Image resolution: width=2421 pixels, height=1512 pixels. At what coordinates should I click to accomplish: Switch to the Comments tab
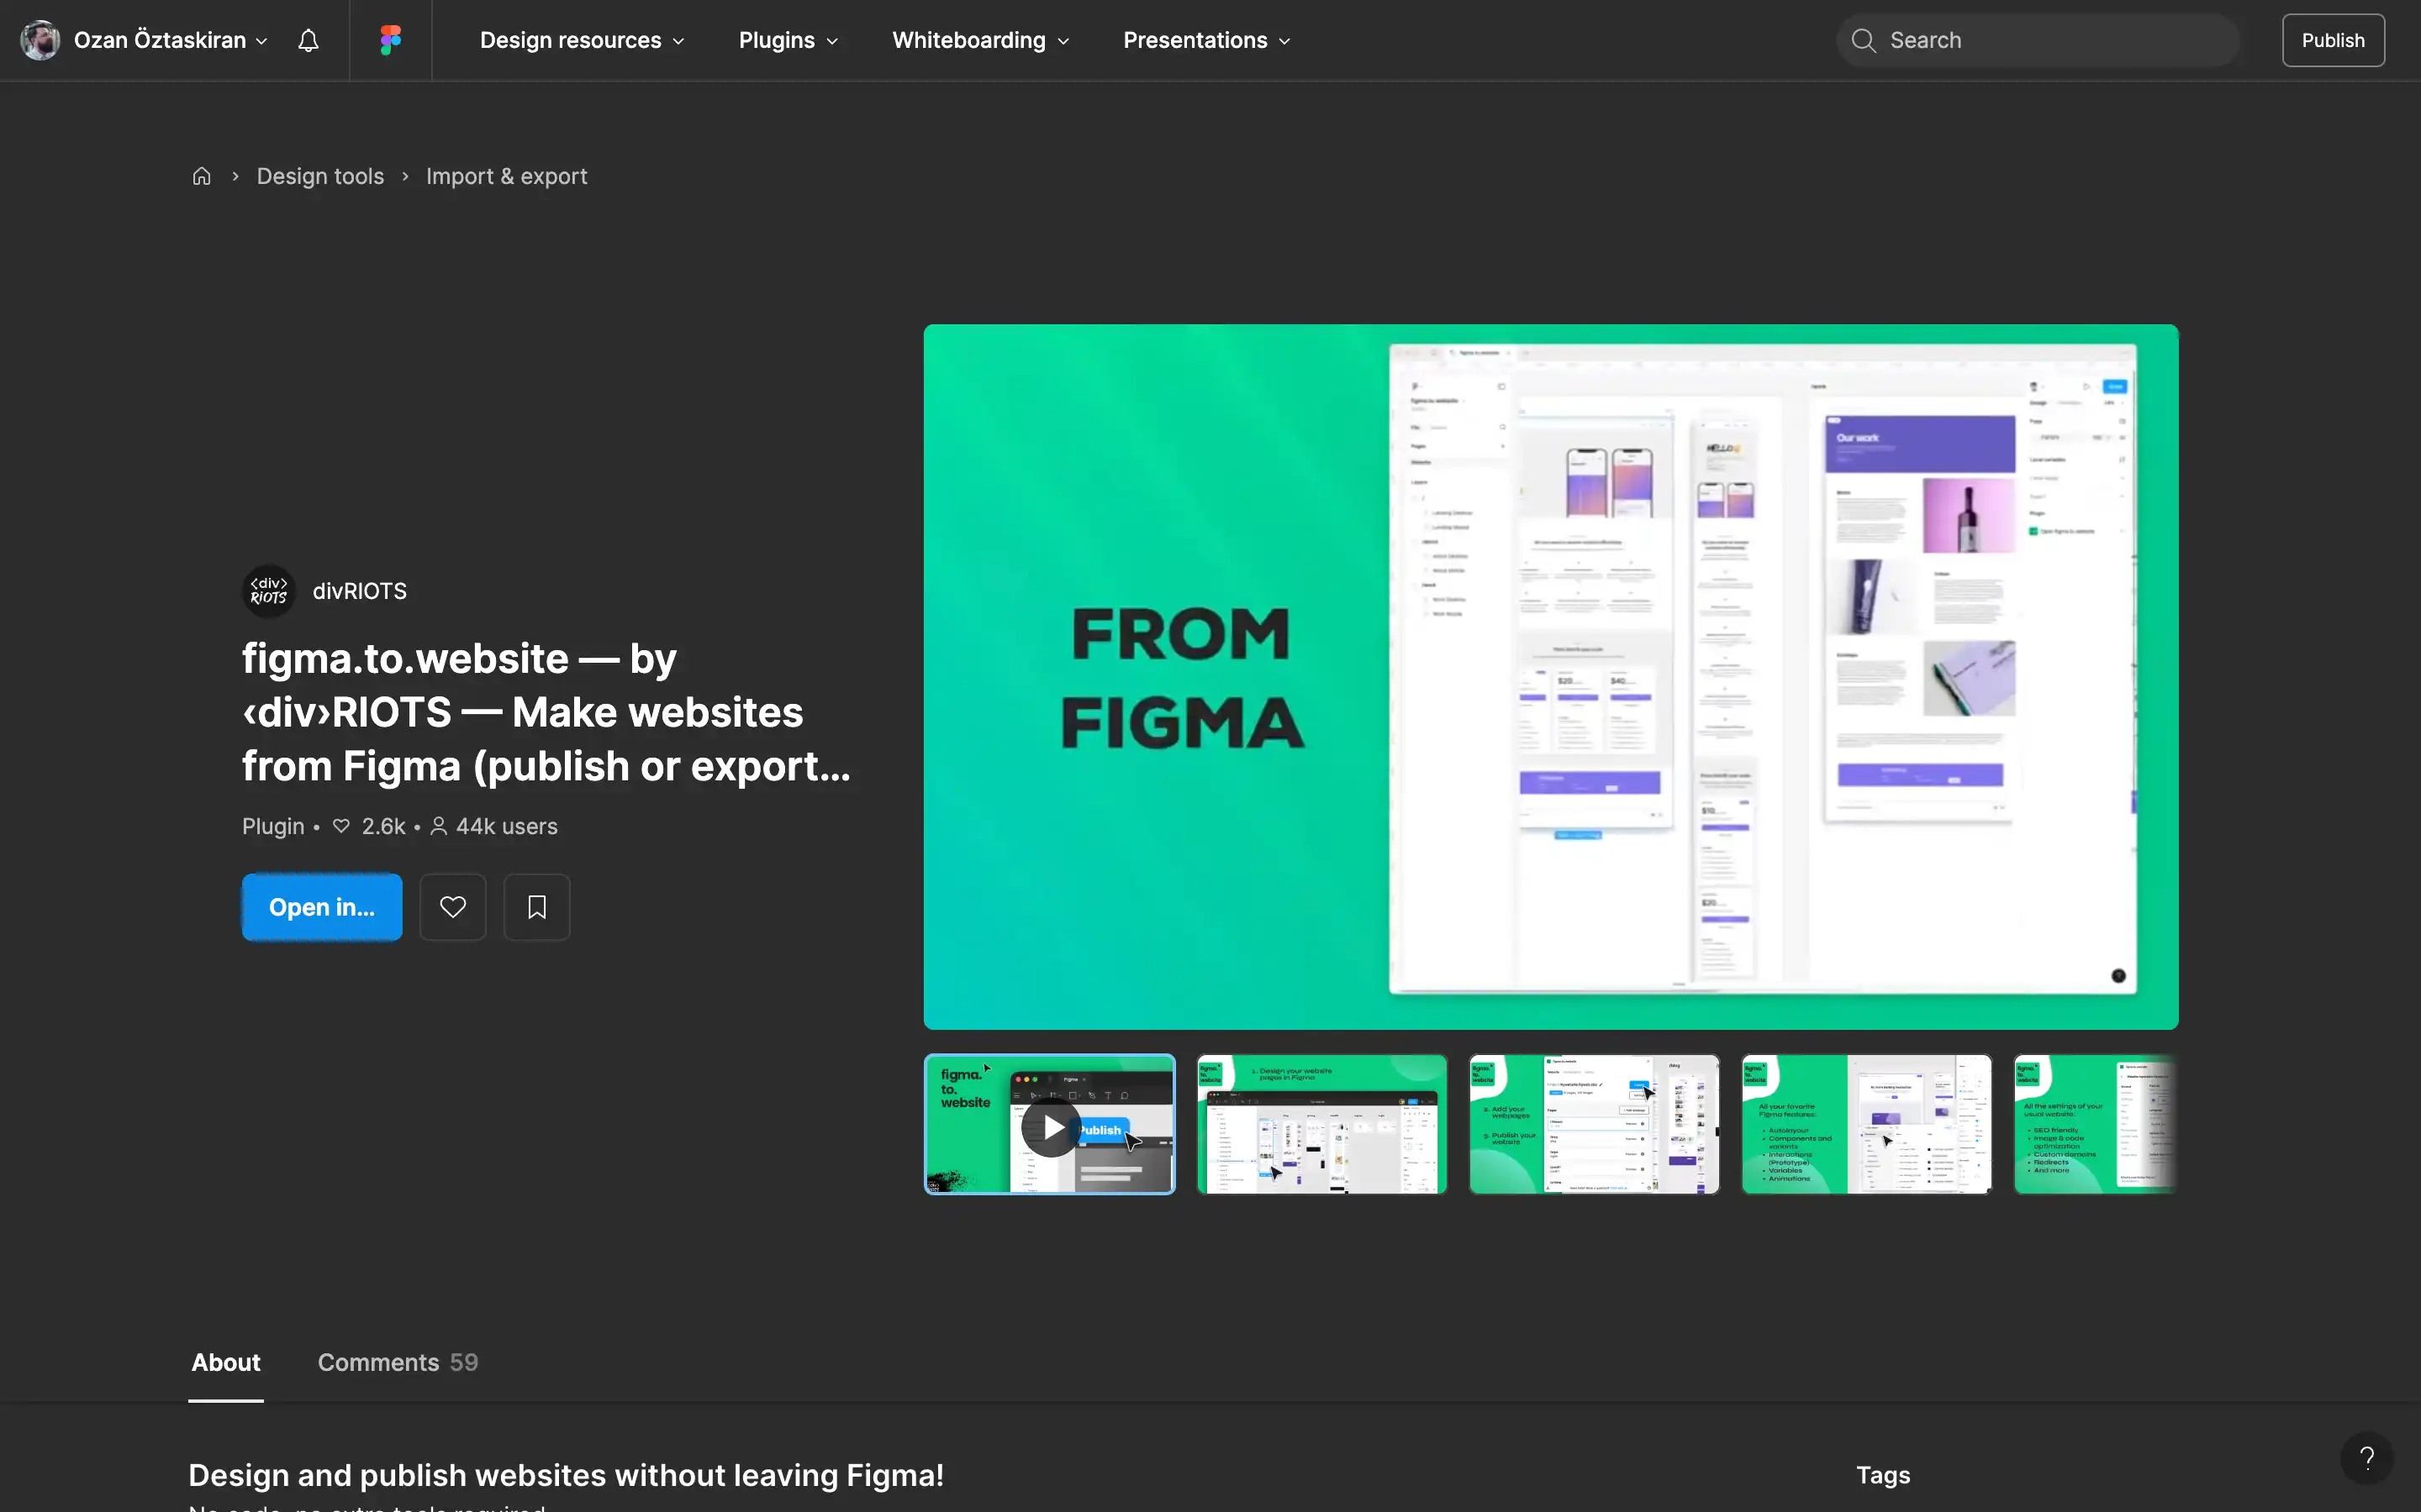pos(396,1362)
